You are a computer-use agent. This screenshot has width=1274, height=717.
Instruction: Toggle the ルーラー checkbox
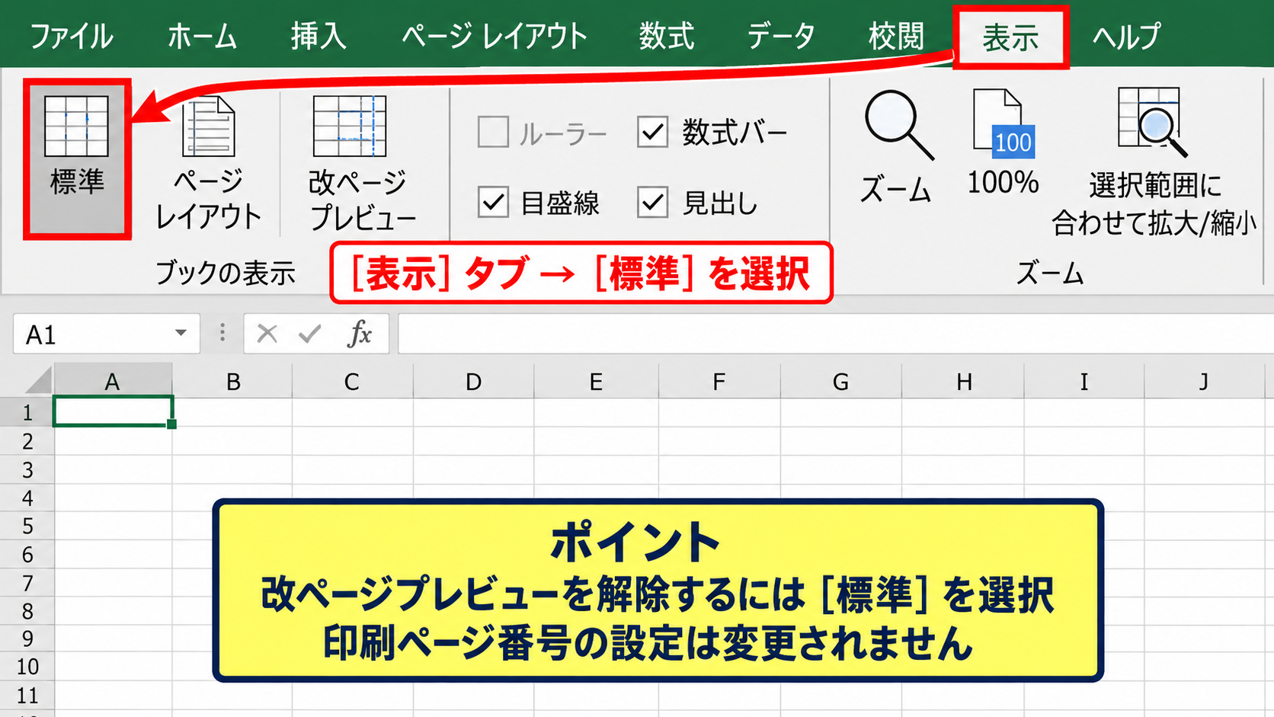click(493, 132)
